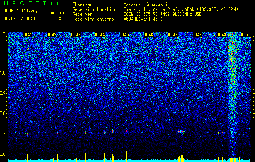Select the Ogata-vill. Akita-Pref. JAPAN location text

181,9
